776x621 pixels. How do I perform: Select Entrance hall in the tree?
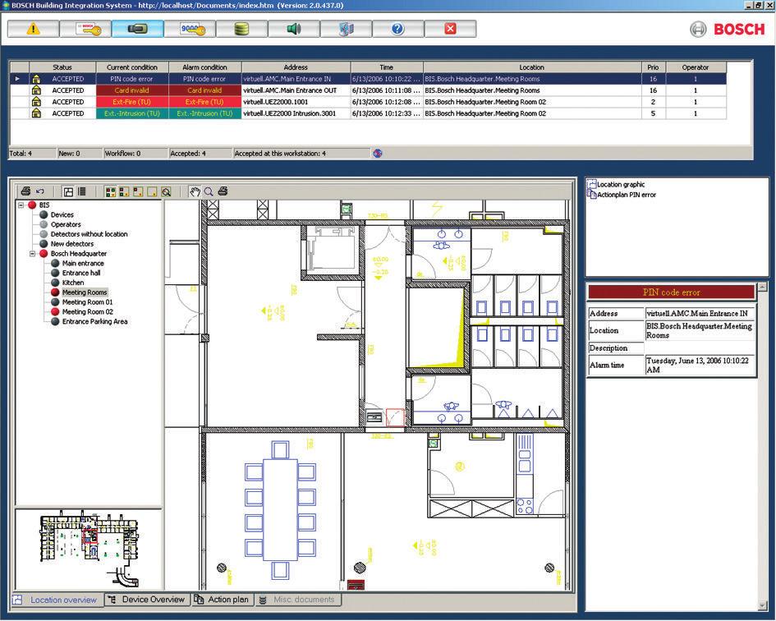81,273
